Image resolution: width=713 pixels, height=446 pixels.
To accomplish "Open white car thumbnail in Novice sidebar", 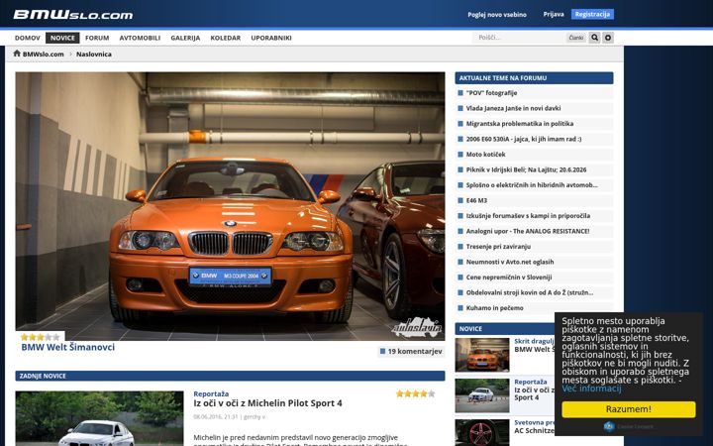I will (x=482, y=395).
